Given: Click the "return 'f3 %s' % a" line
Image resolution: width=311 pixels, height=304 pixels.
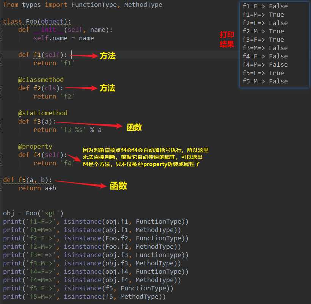Looking at the screenshot, I should [x=68, y=130].
